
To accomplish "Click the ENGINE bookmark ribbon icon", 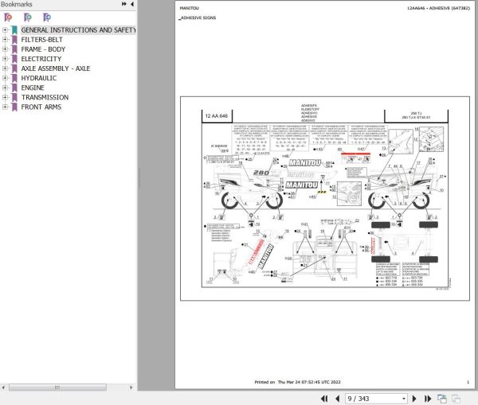I will coord(14,88).
